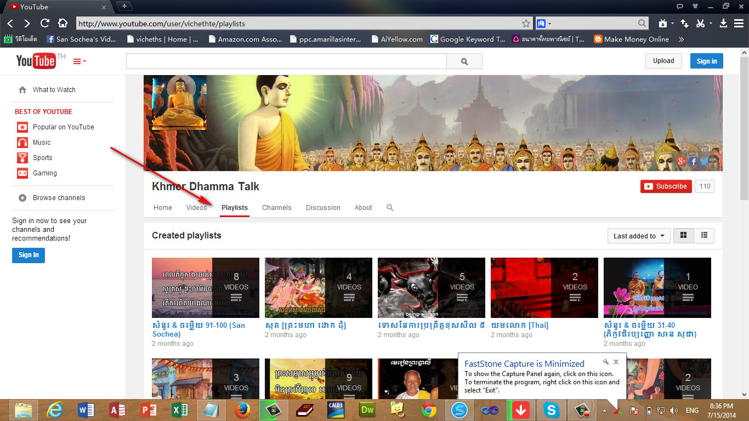Image resolution: width=749 pixels, height=421 pixels.
Task: Switch playlists to grid view
Action: click(x=683, y=236)
